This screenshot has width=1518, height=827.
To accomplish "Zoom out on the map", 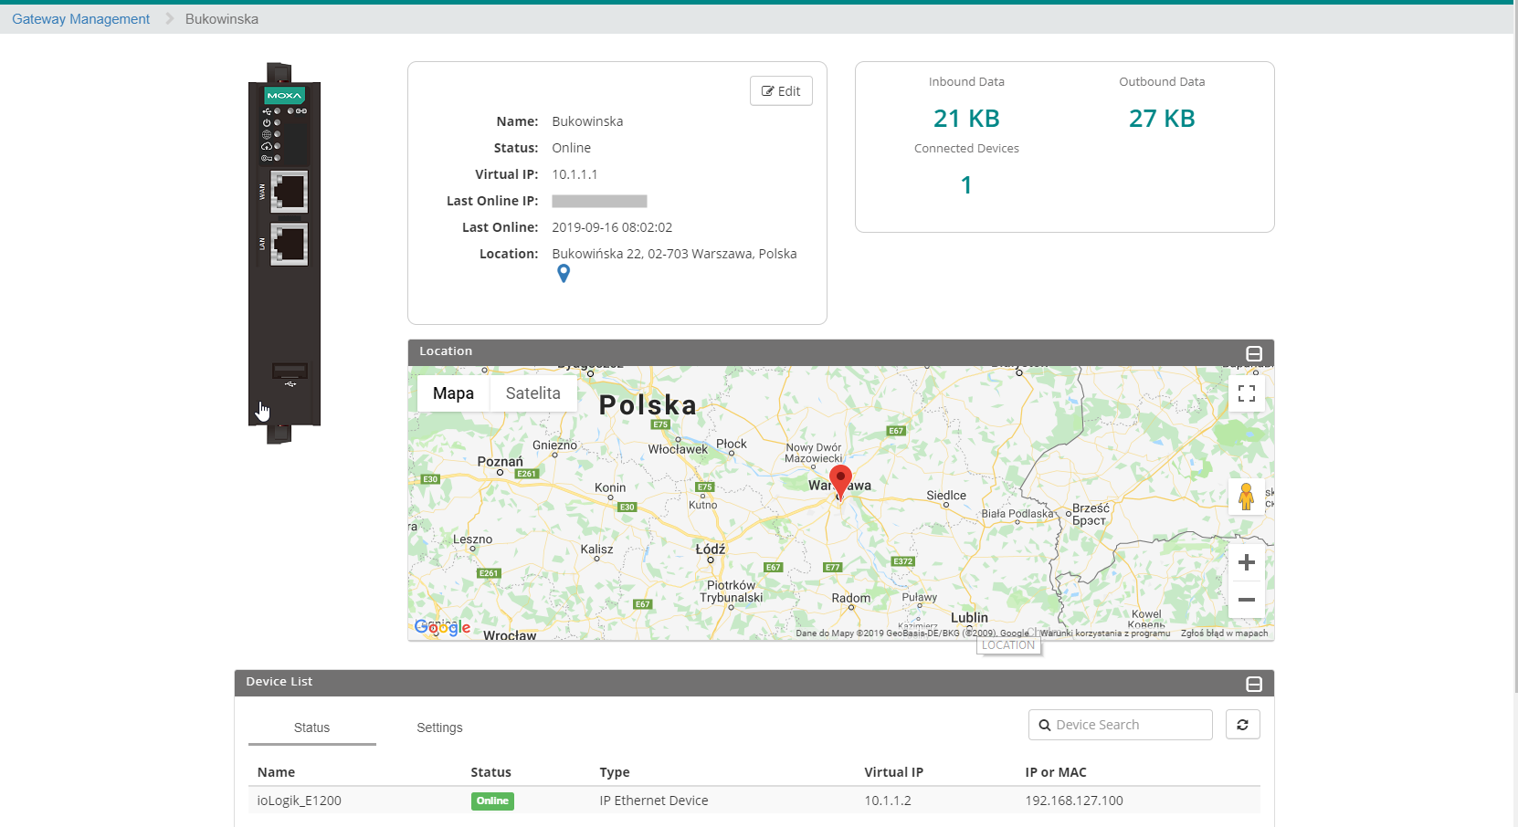I will point(1246,600).
